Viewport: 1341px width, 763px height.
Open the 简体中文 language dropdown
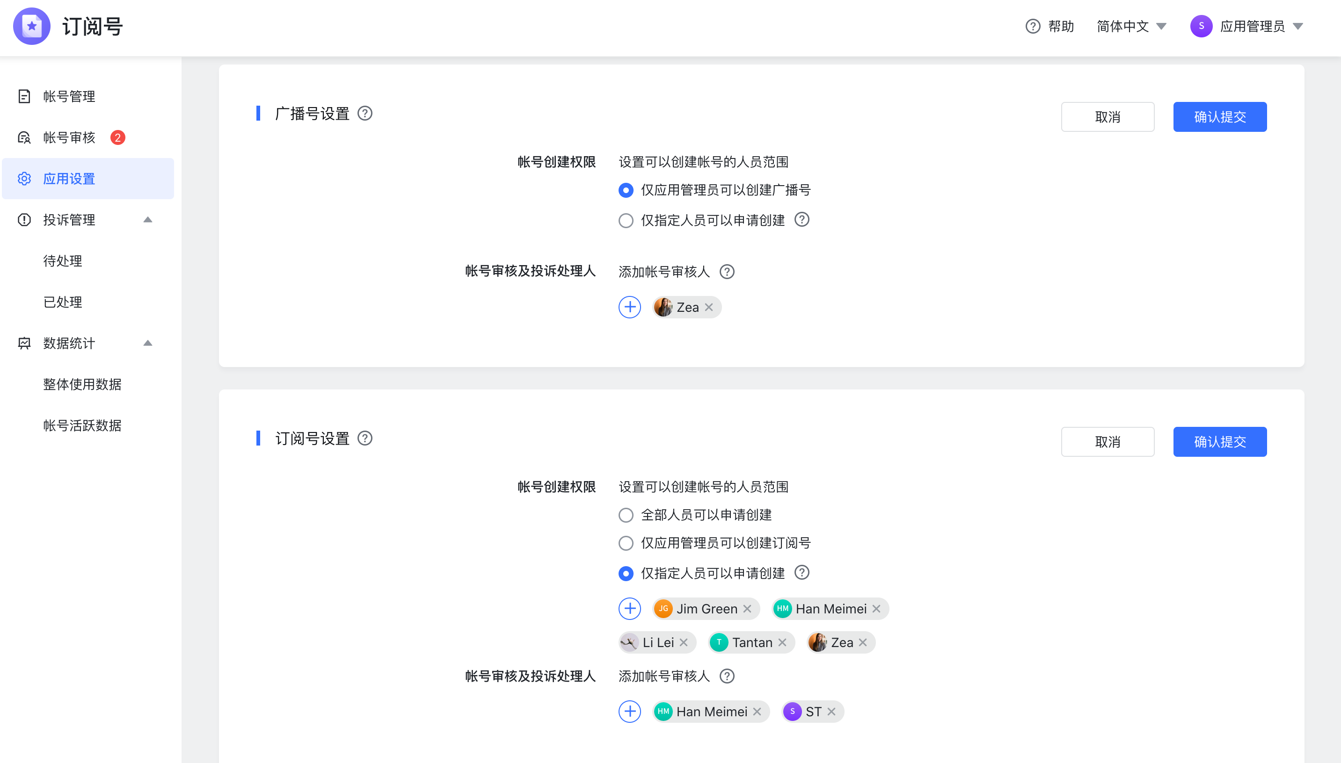click(x=1131, y=26)
